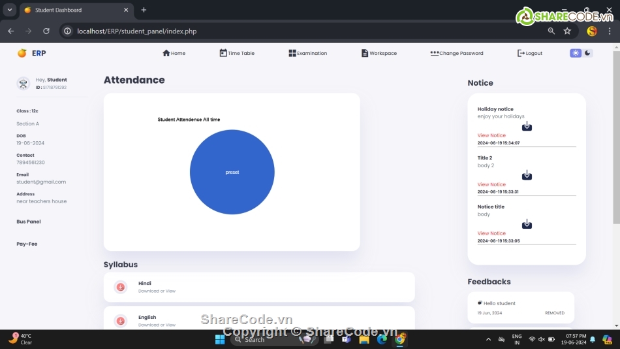Open the Examination menu item
The height and width of the screenshot is (349, 620).
(x=308, y=54)
